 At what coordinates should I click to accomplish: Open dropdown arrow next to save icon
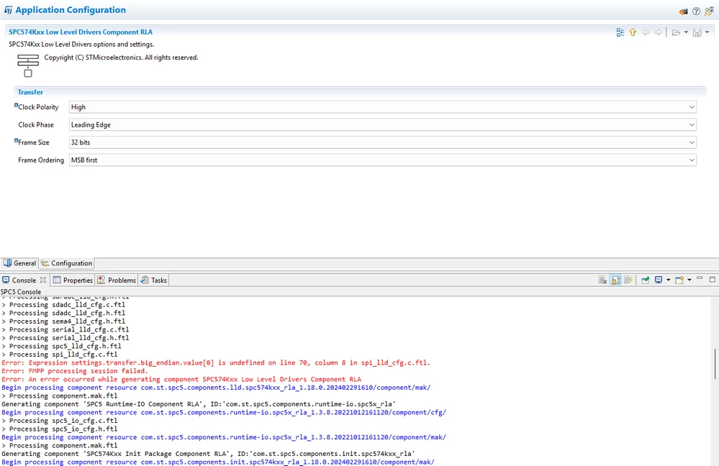707,32
